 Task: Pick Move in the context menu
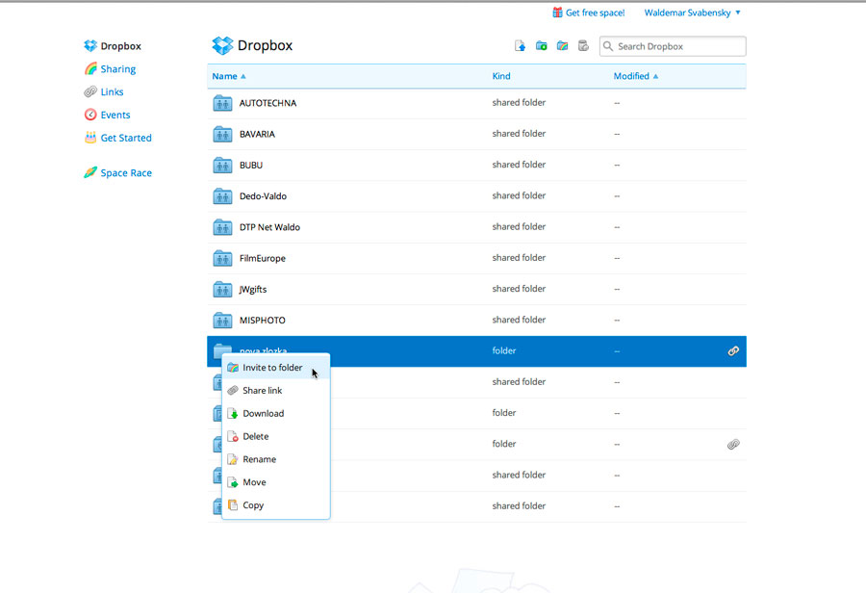pos(276,482)
